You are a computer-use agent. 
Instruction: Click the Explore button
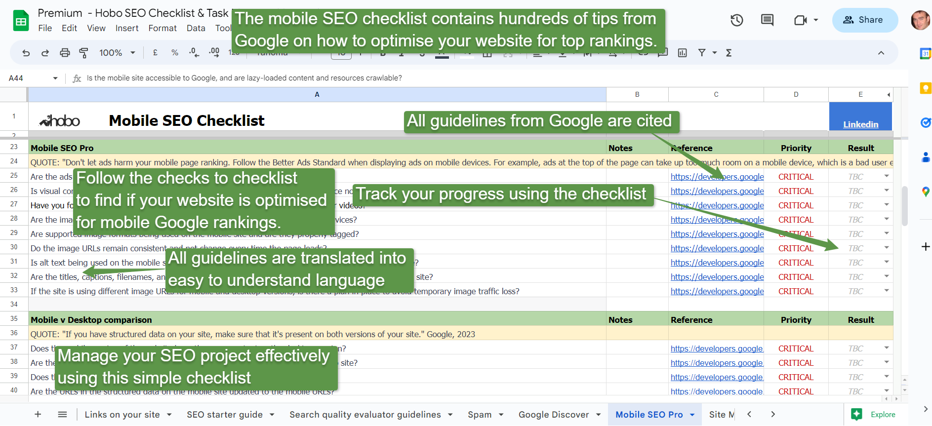click(x=874, y=414)
